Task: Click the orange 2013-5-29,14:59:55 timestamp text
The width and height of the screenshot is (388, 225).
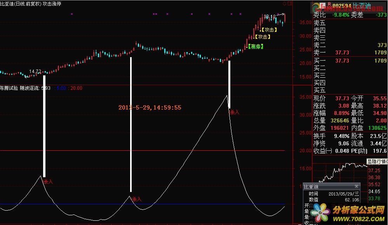Action: (150, 107)
